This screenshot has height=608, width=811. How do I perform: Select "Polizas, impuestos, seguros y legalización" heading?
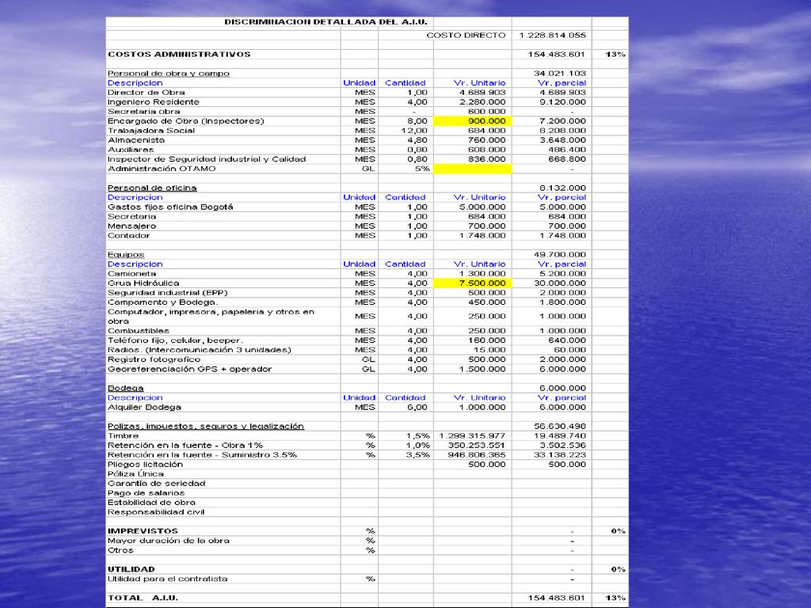[x=205, y=426]
